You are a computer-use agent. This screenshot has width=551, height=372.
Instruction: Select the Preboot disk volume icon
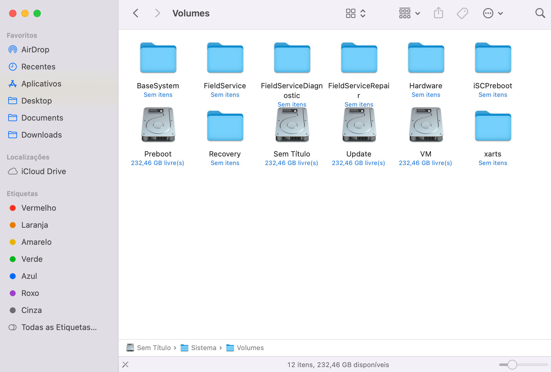coord(158,125)
